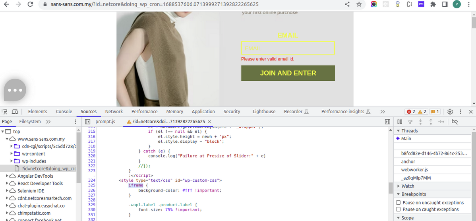This screenshot has width=476, height=221.
Task: Close the ?id=netcore source file tab
Action: 209,122
